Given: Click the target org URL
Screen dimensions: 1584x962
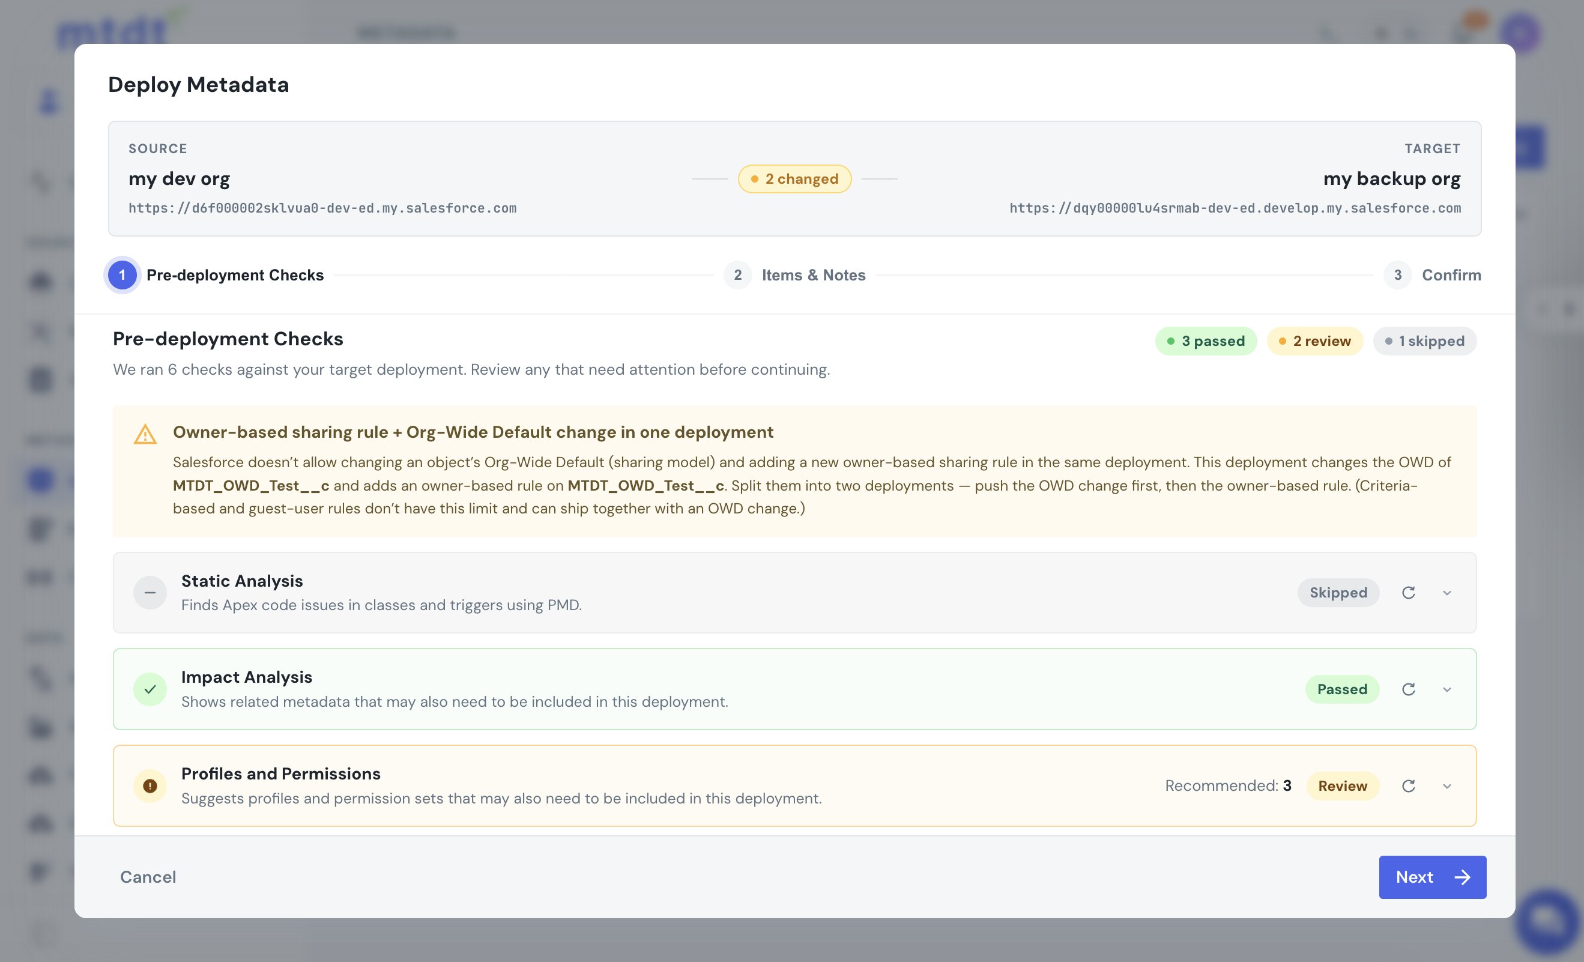Looking at the screenshot, I should click(1235, 208).
